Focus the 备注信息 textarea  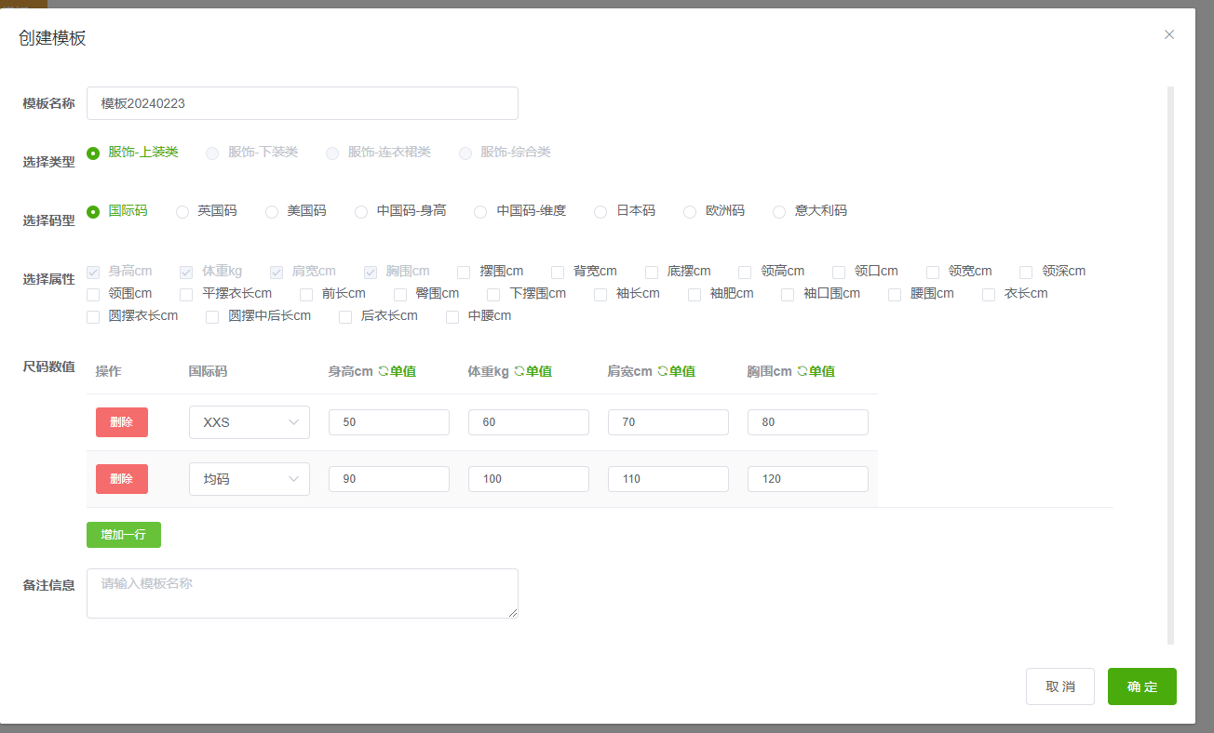302,593
